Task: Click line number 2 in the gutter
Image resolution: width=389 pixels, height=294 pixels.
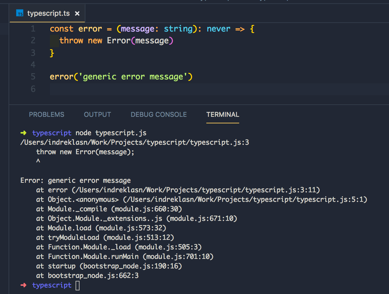Action: click(x=33, y=41)
